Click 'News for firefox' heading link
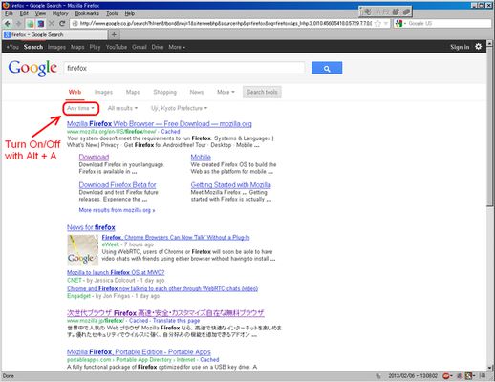Viewport: 495px width, 382px height. [91, 227]
